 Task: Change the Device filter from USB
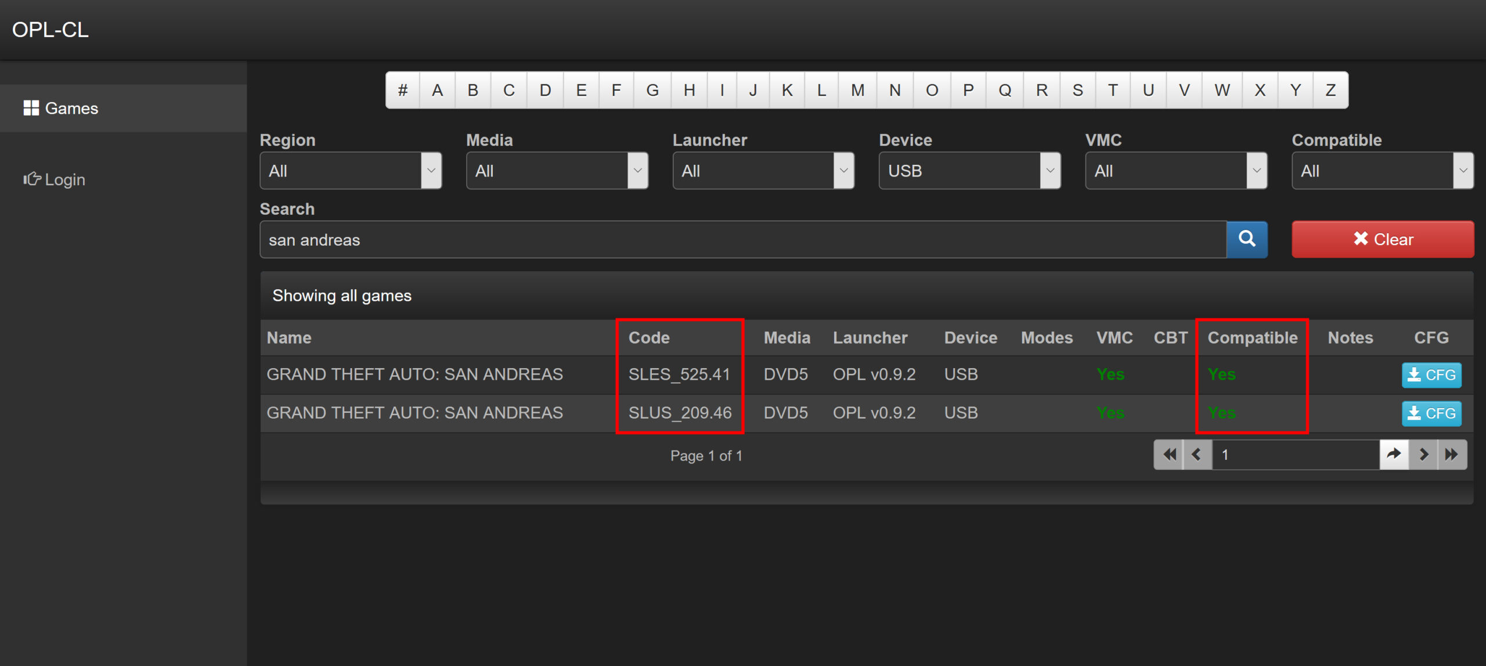click(970, 171)
